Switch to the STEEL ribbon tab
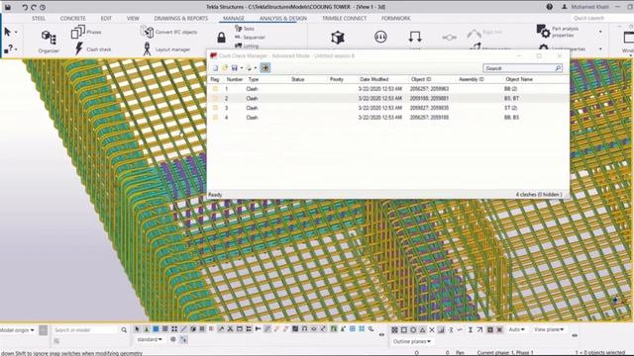This screenshot has height=356, width=634. (39, 18)
